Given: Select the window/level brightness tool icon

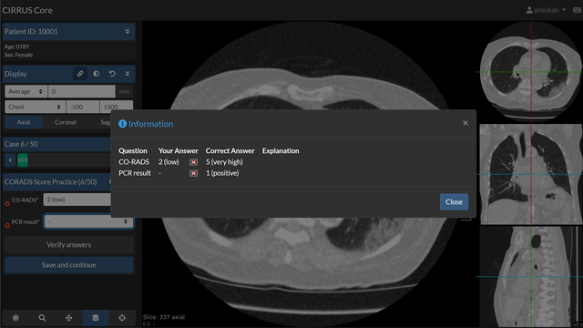Looking at the screenshot, I should click(15, 318).
